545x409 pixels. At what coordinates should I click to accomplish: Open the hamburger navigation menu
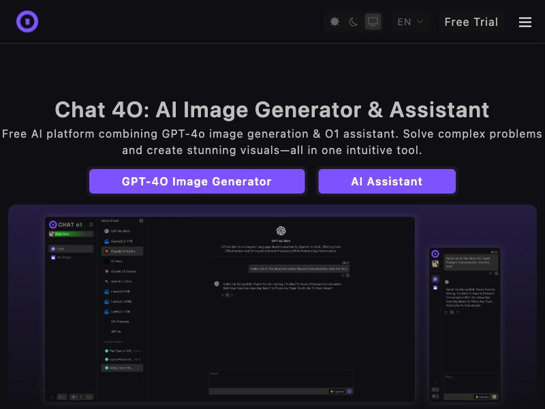point(525,21)
